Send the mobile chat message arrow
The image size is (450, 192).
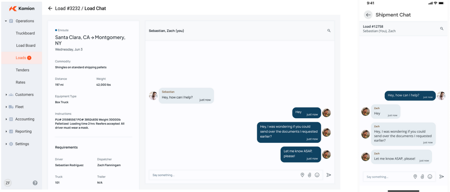pyautogui.click(x=441, y=177)
